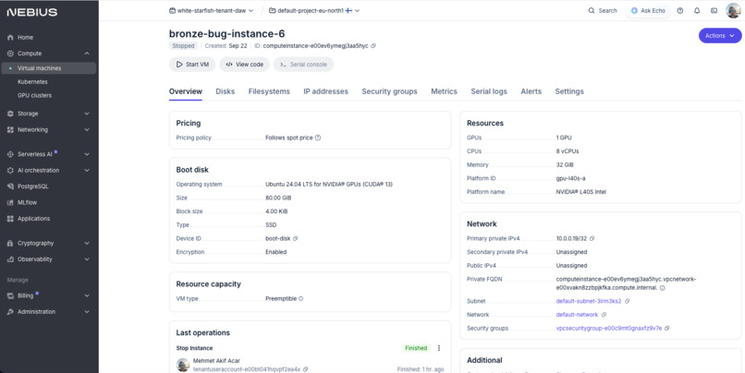
Task: Switch to the Filesystems tab
Action: coord(269,91)
